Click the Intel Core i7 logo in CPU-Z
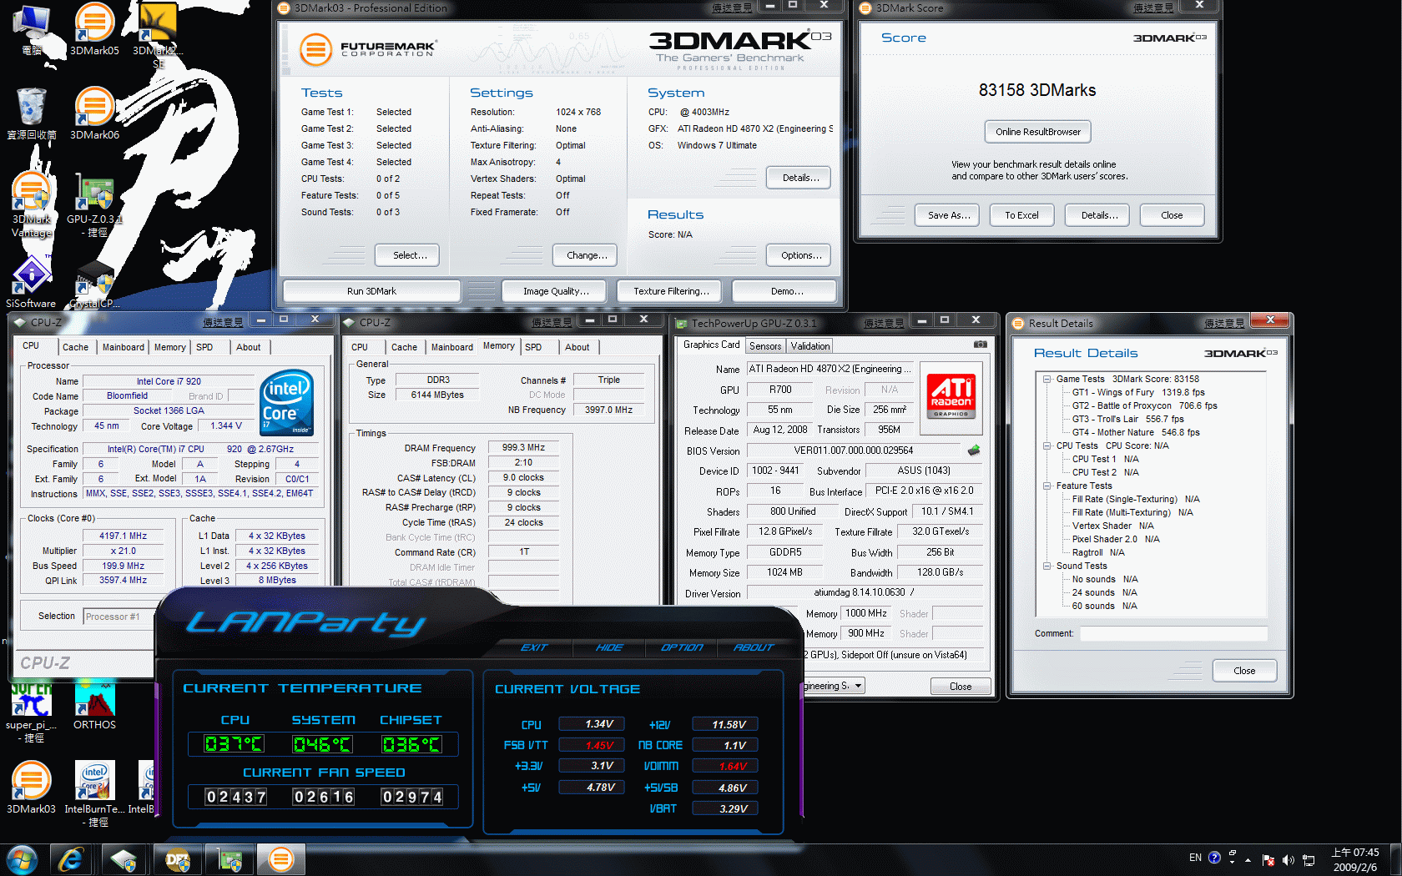The width and height of the screenshot is (1402, 876). coord(286,401)
